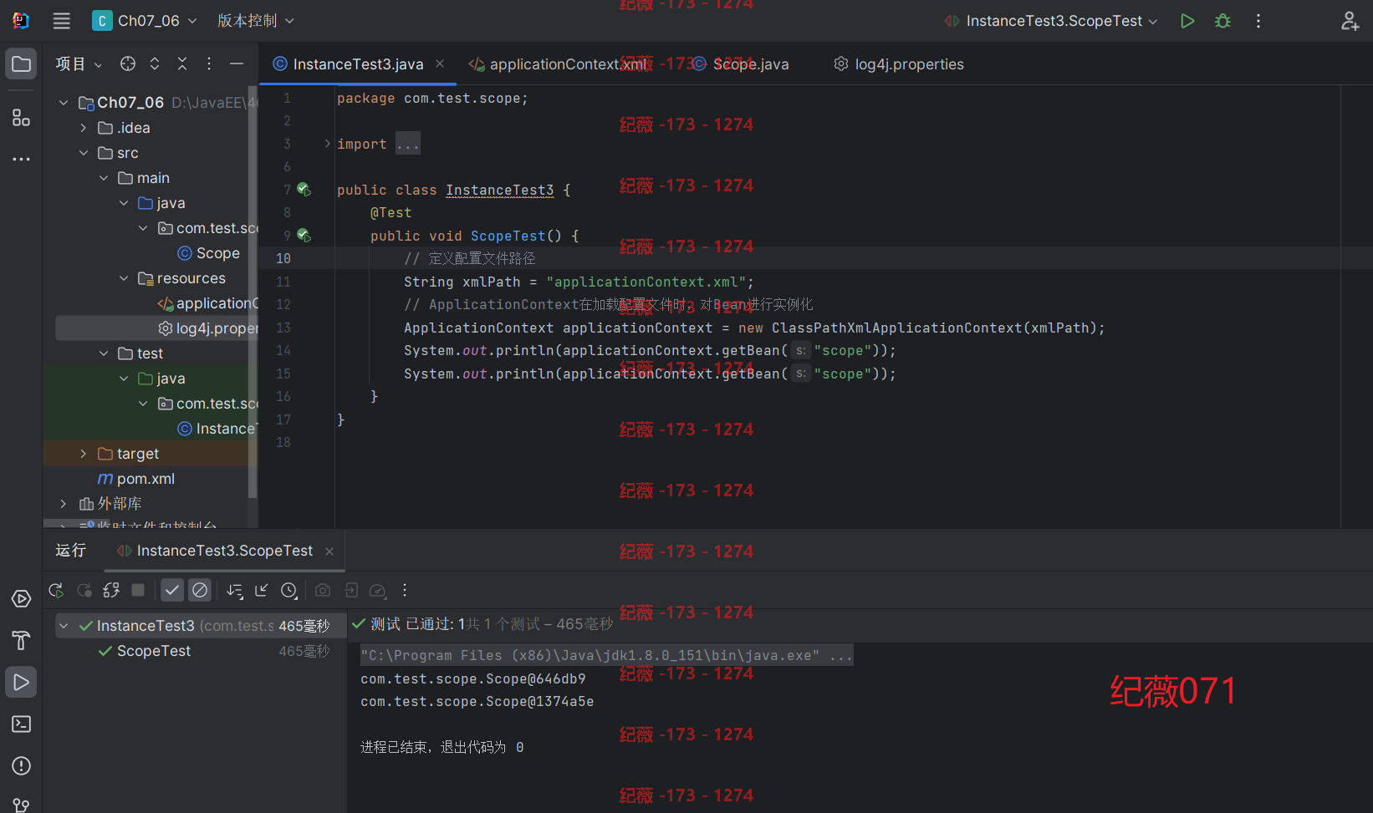
Task: Click console output Scope@646db9
Action: tap(473, 679)
